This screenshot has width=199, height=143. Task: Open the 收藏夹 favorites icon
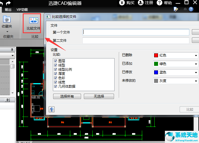(x=7, y=20)
